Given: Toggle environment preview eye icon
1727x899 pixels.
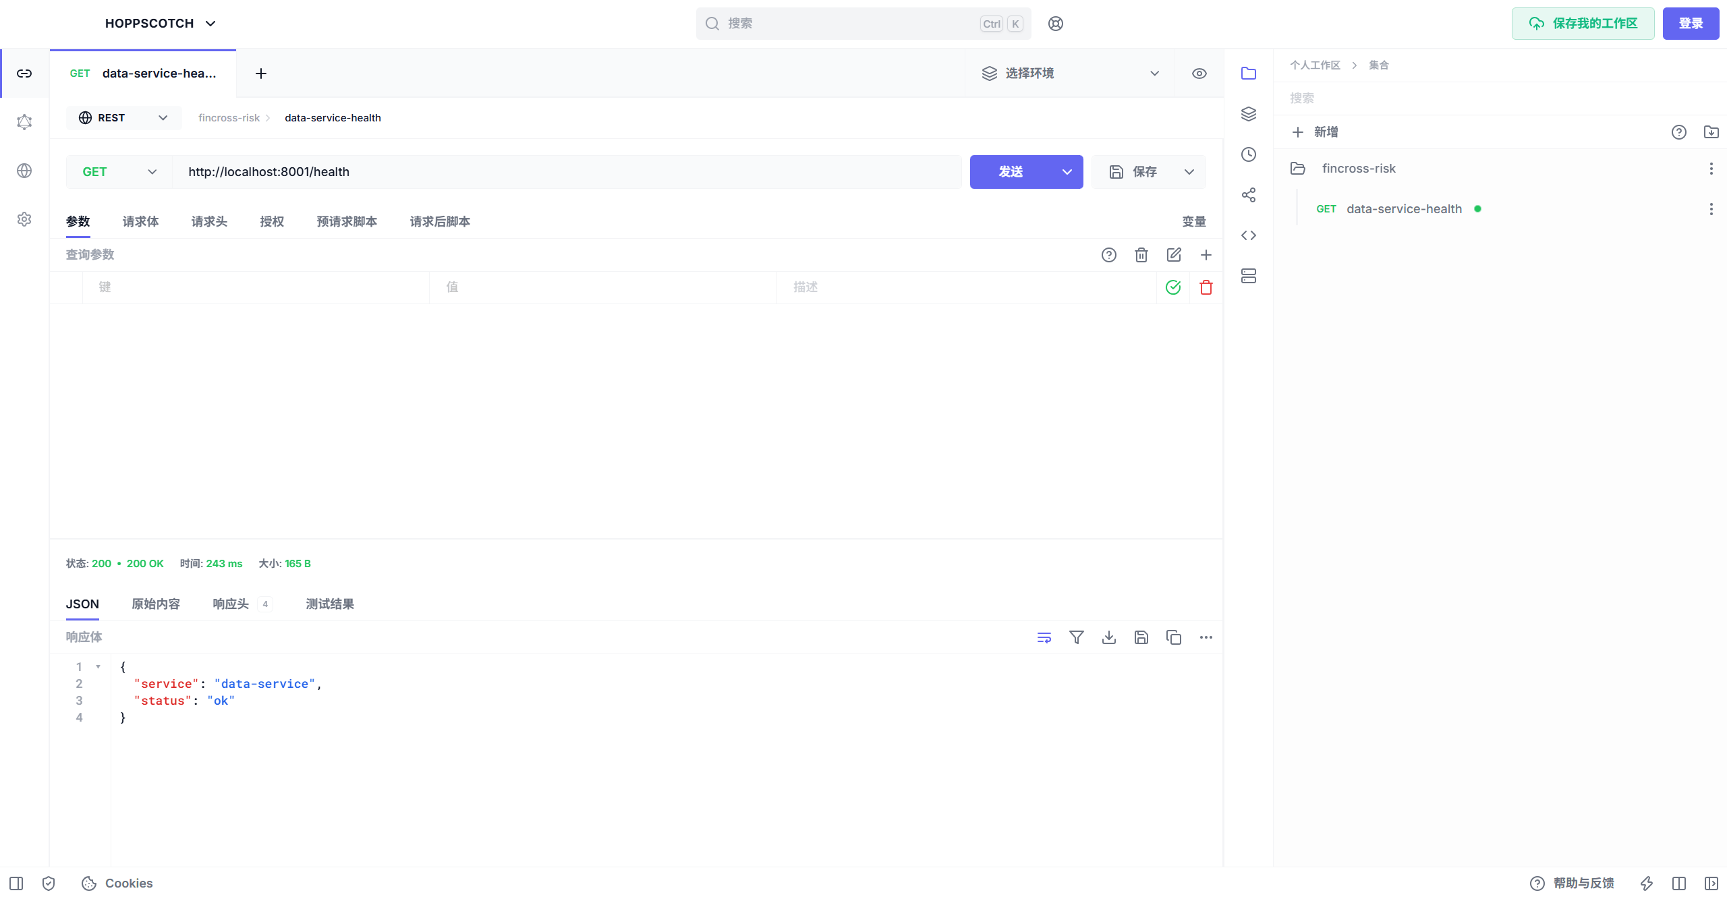Looking at the screenshot, I should coord(1199,74).
